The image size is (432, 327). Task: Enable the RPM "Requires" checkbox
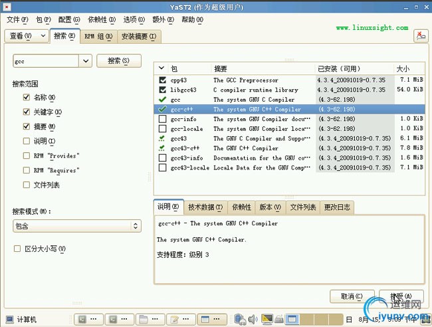(27, 170)
